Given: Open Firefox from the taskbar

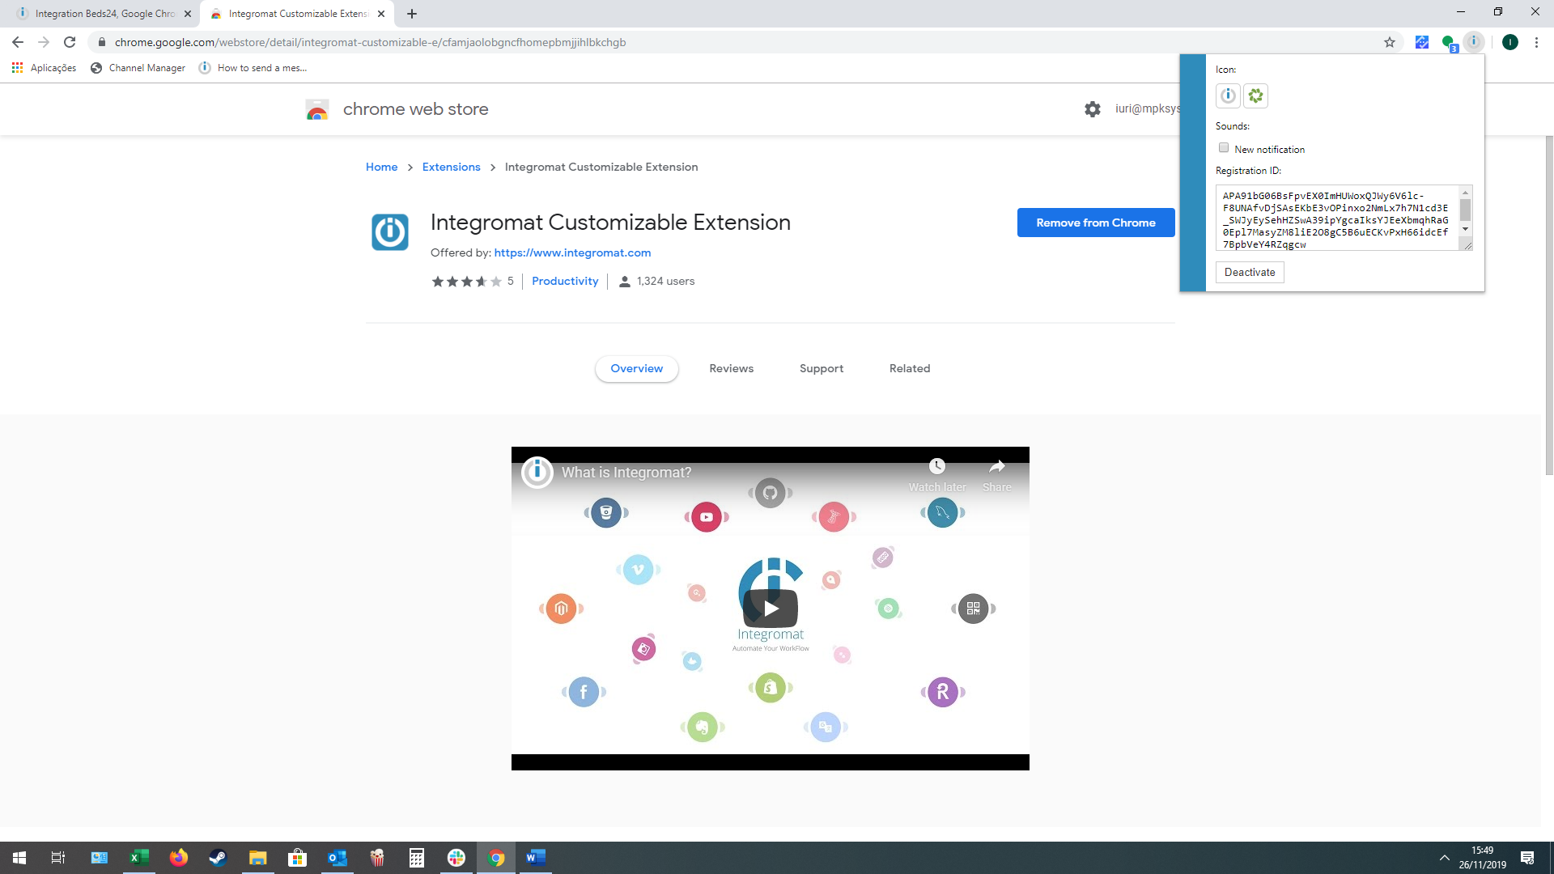Looking at the screenshot, I should pyautogui.click(x=179, y=858).
